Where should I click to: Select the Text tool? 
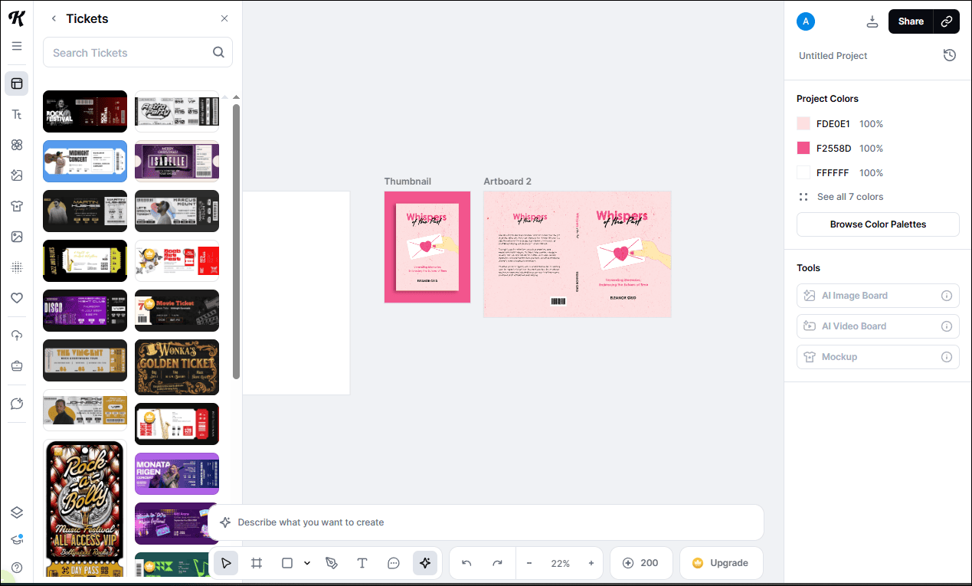pyautogui.click(x=362, y=563)
